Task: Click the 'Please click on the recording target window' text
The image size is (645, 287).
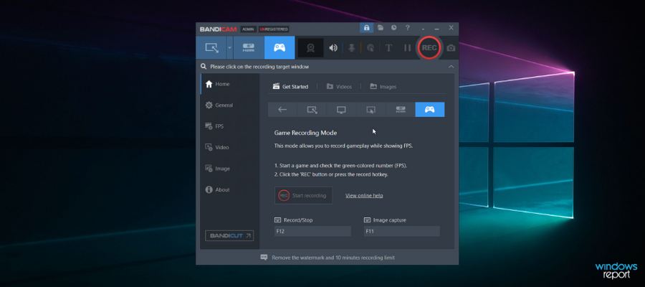Action: [x=259, y=66]
